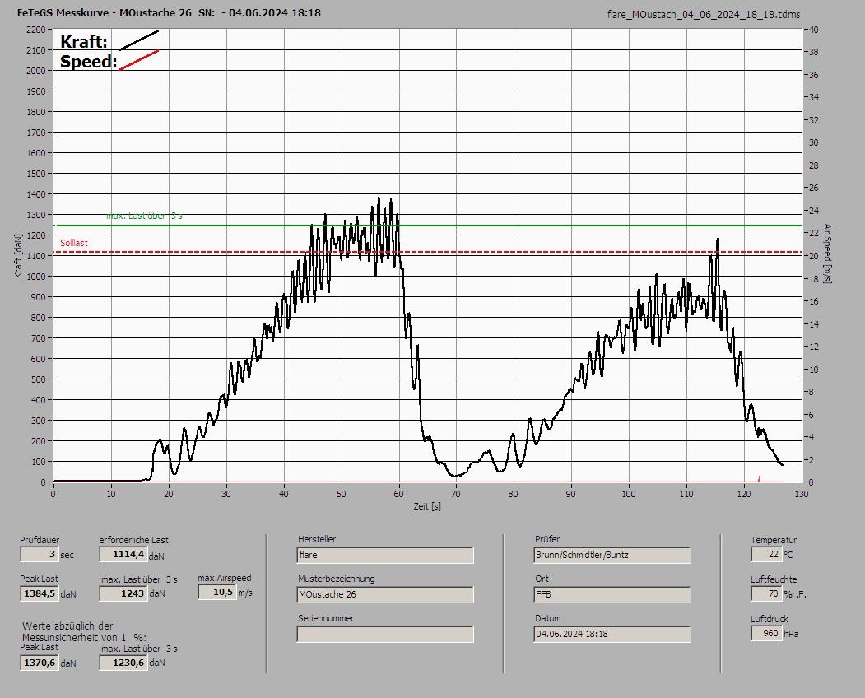
Task: Click the max. Last über 3 s value 1243
Action: (x=123, y=593)
